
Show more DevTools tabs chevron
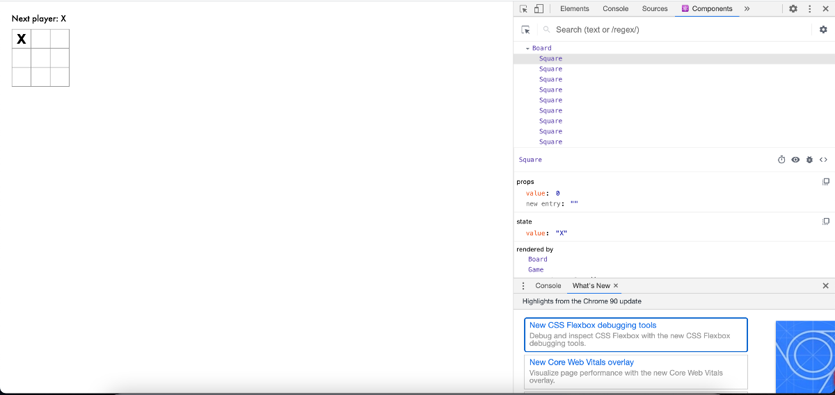point(747,9)
